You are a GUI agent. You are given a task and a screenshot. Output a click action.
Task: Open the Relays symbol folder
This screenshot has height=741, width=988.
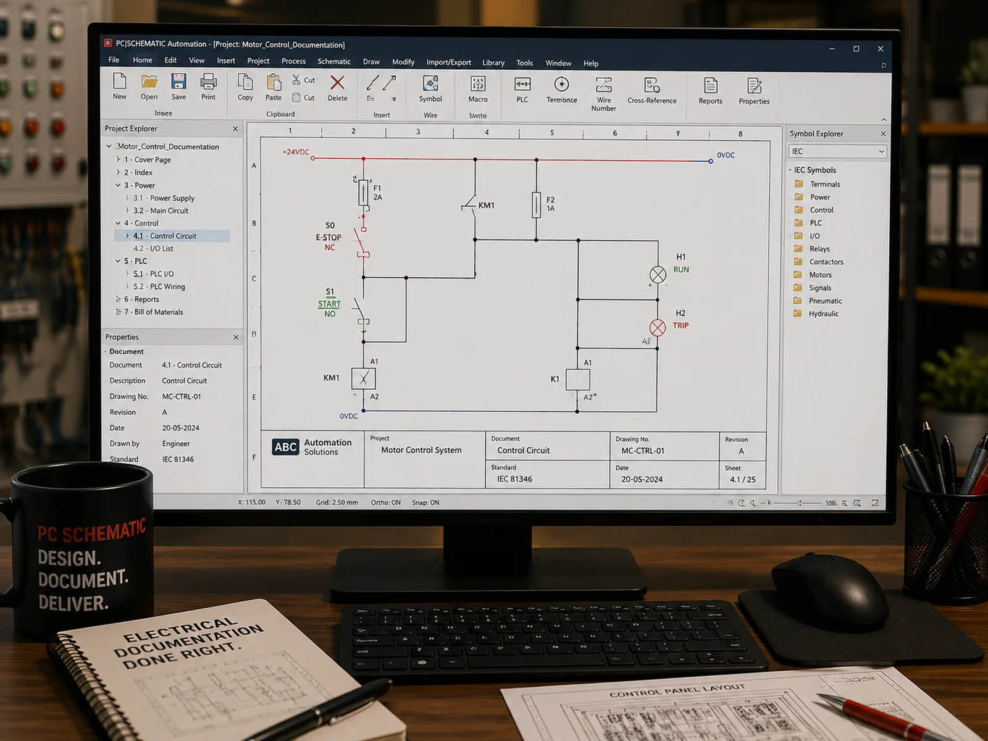click(813, 249)
